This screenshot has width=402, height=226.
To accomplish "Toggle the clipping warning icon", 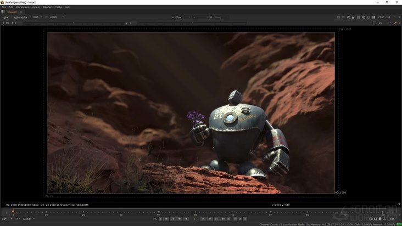I will (338, 17).
